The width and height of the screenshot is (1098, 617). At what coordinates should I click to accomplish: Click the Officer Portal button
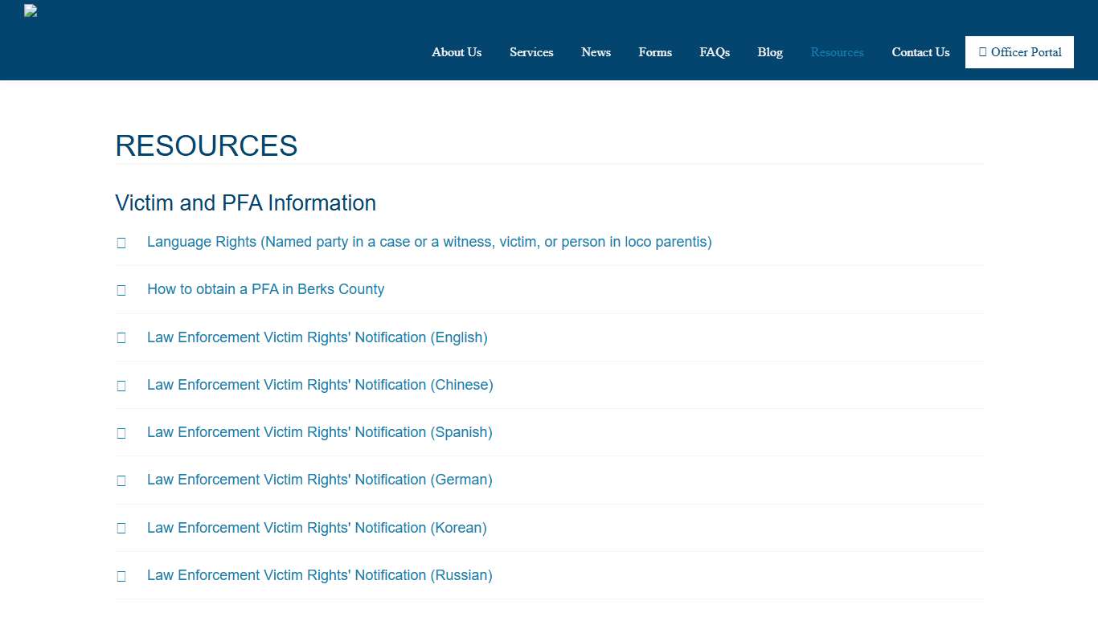[x=1019, y=51]
